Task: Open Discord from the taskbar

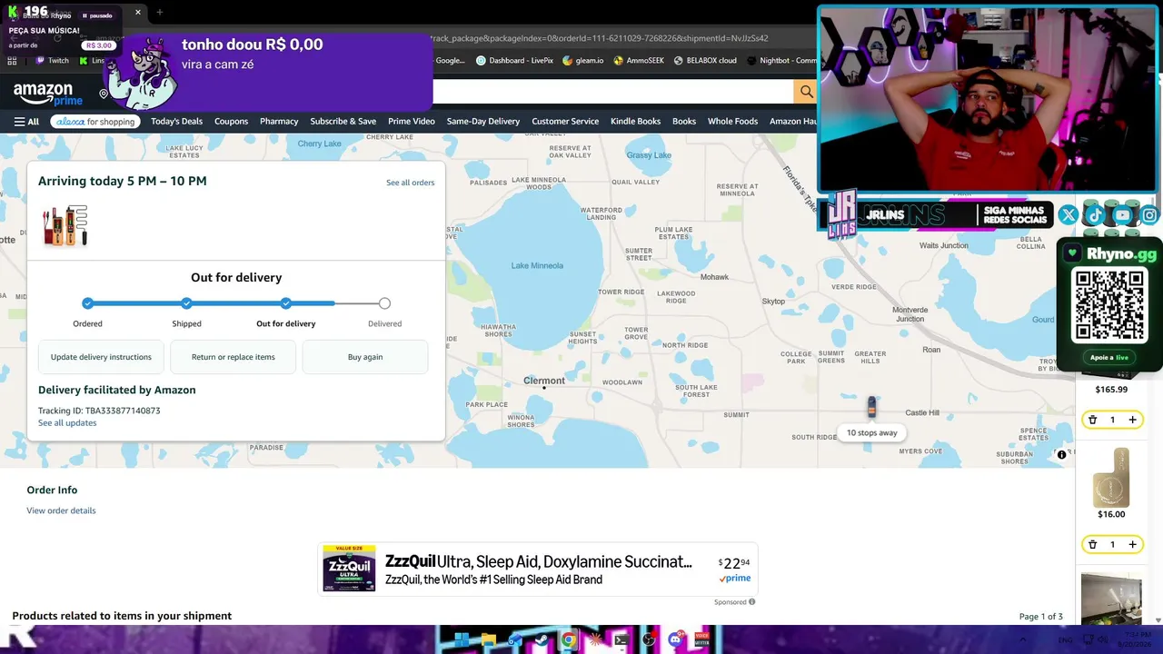Action: coord(675,640)
